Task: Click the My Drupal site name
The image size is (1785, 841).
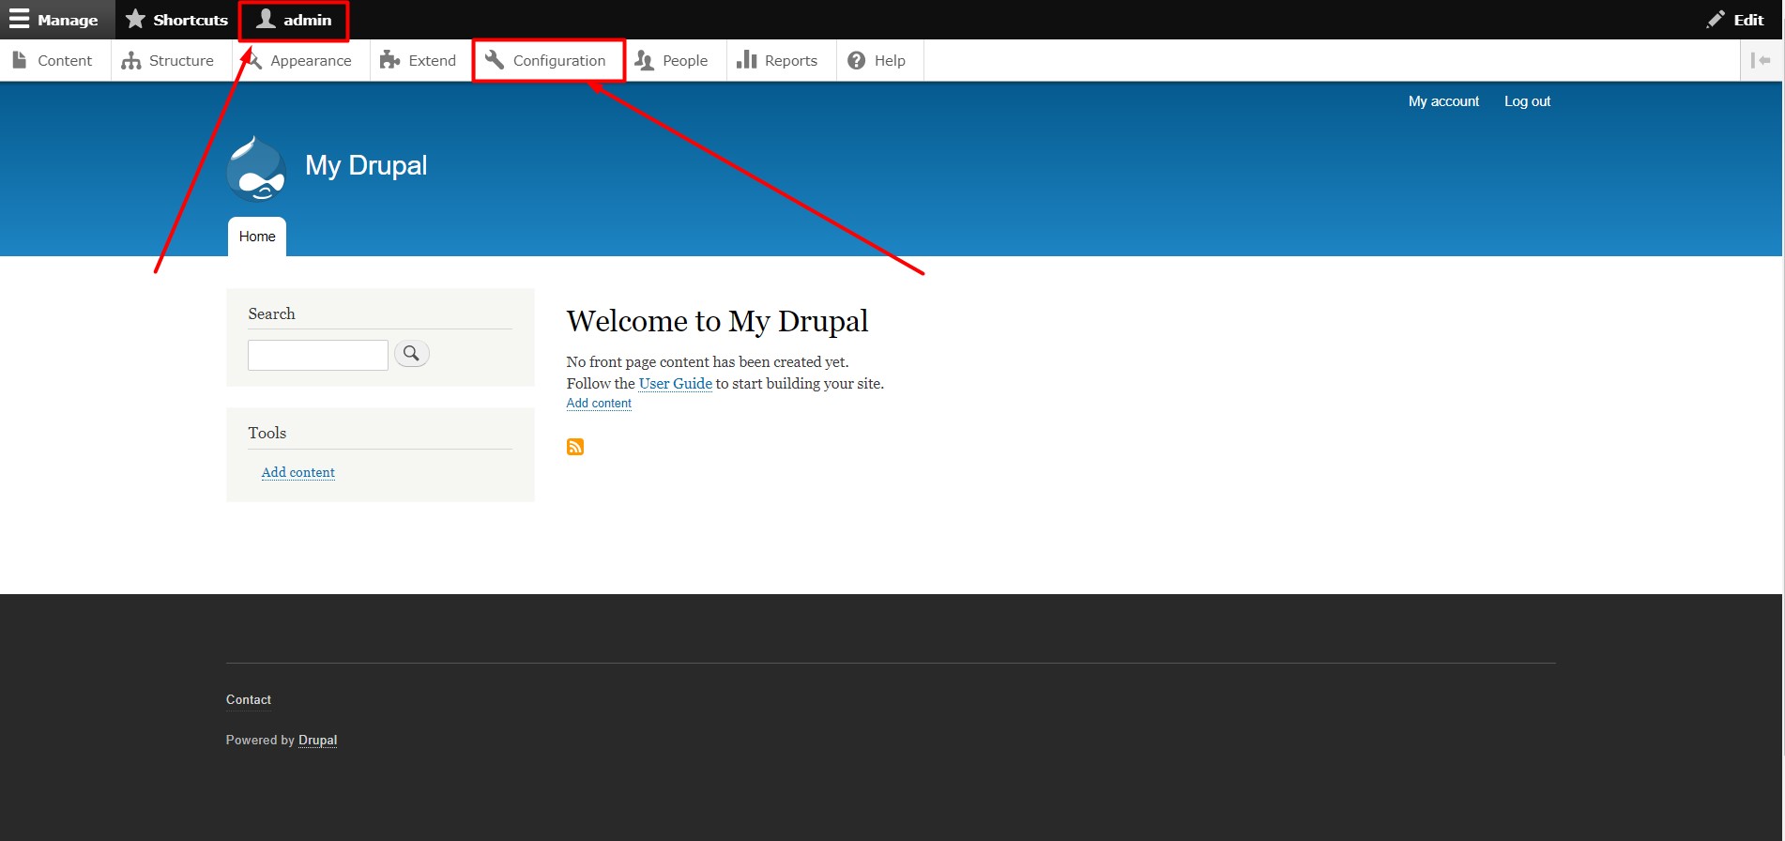Action: tap(366, 165)
